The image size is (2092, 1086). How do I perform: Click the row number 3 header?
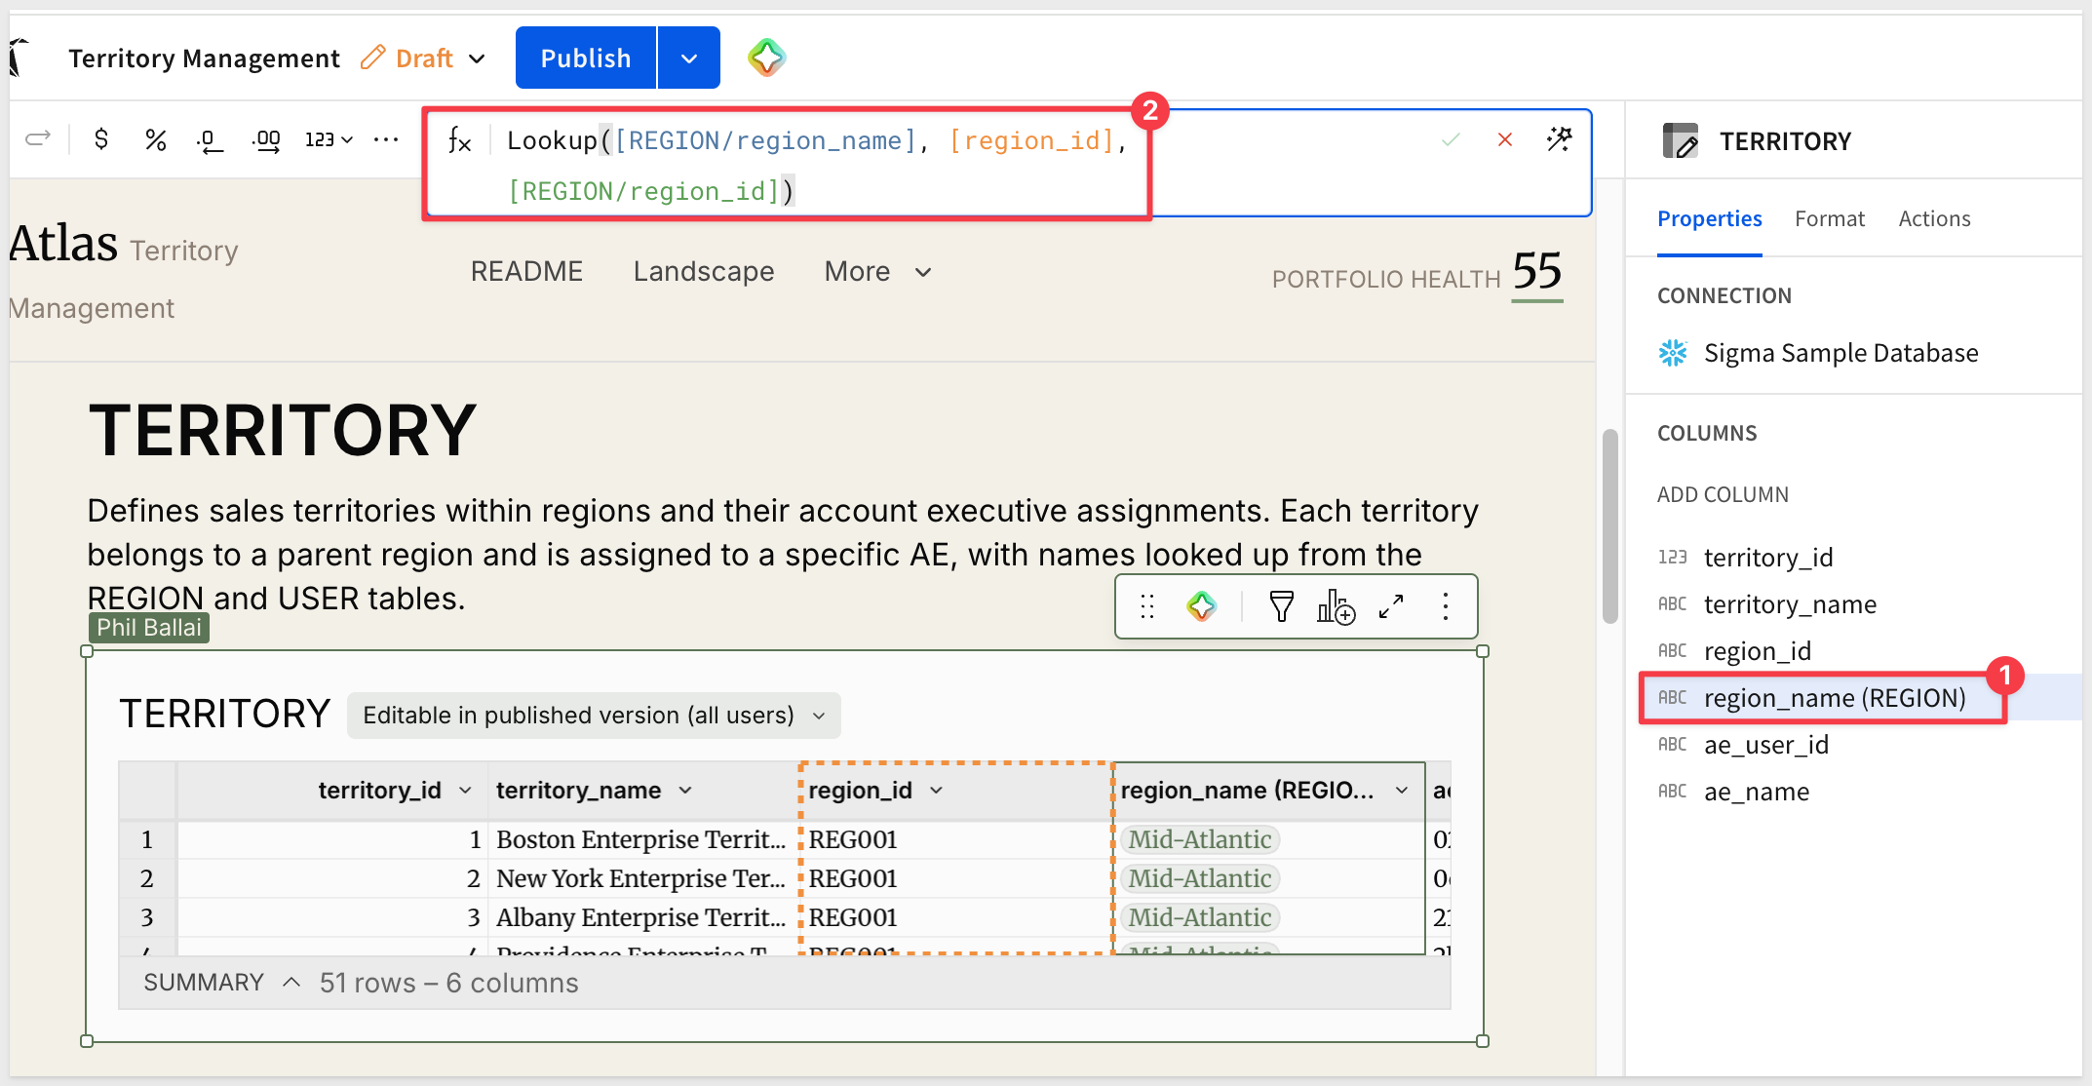pyautogui.click(x=147, y=917)
